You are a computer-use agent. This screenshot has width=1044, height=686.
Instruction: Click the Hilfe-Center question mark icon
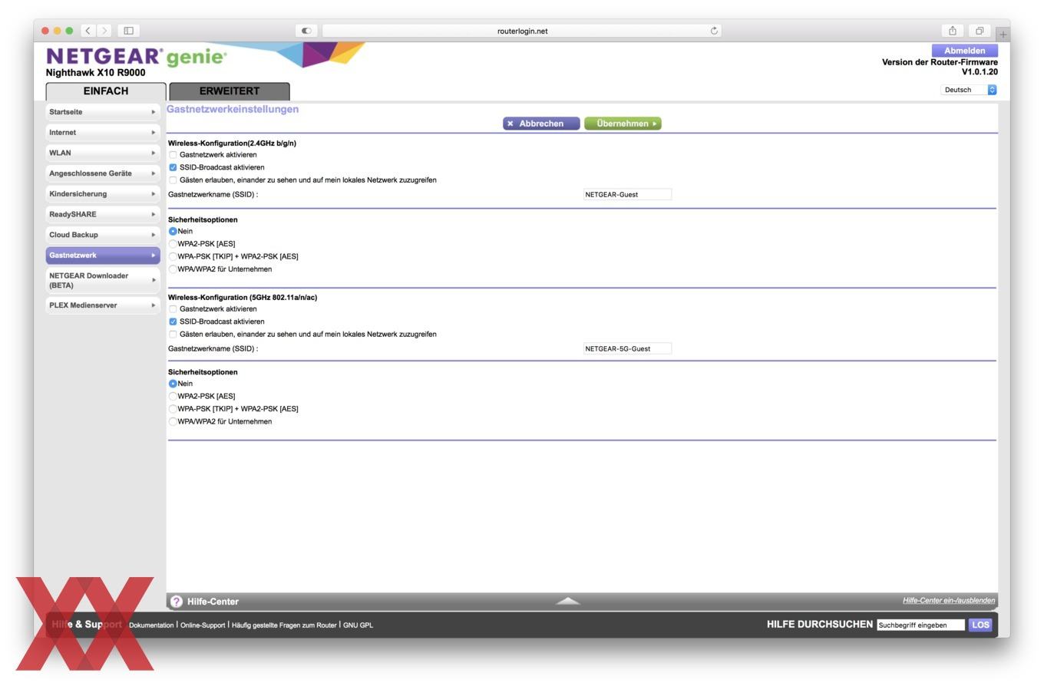(x=177, y=602)
